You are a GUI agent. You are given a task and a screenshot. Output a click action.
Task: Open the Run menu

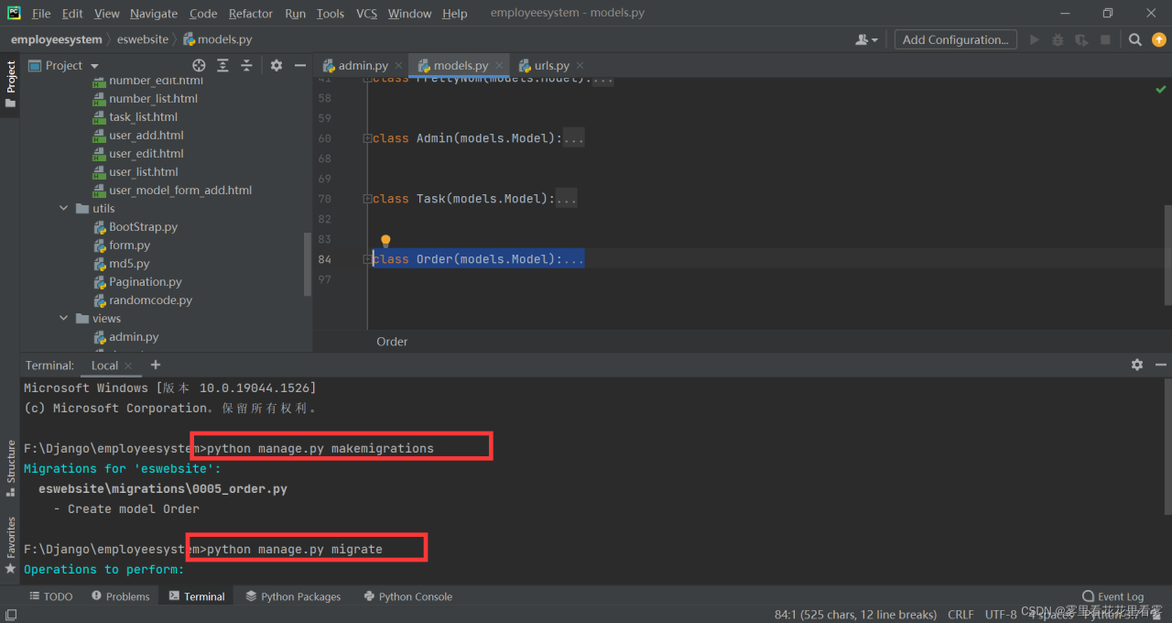(295, 14)
